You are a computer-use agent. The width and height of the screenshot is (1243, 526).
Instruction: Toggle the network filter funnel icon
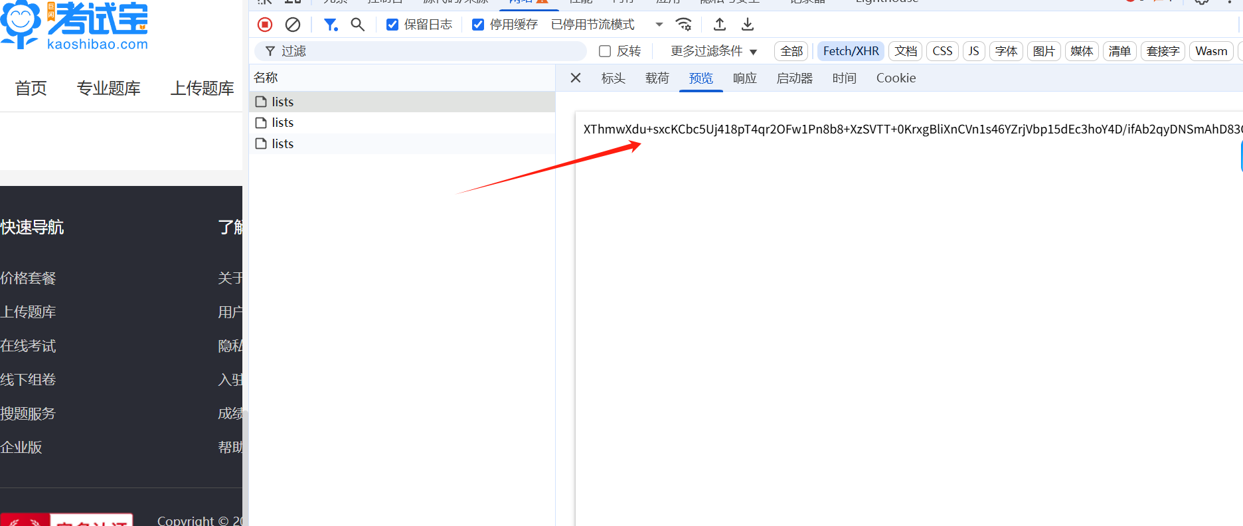(x=330, y=25)
